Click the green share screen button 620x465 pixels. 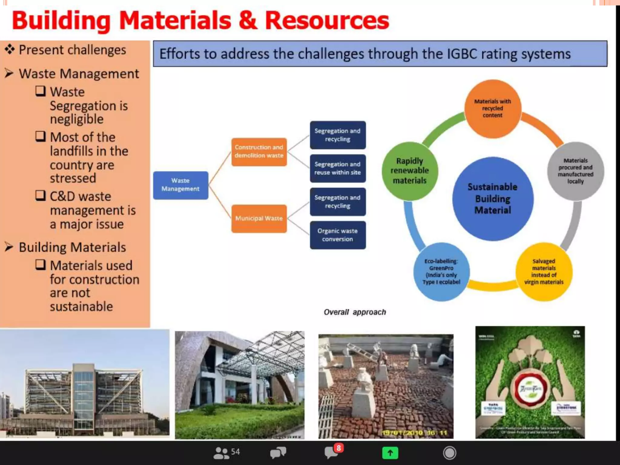(x=390, y=453)
